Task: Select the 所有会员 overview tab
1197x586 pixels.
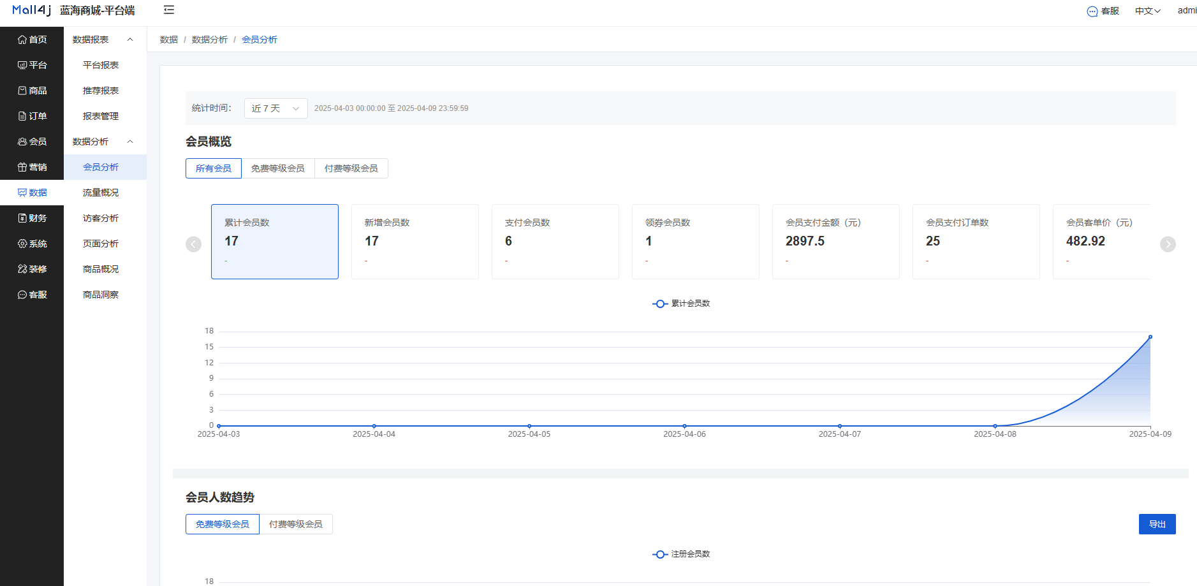Action: (214, 168)
